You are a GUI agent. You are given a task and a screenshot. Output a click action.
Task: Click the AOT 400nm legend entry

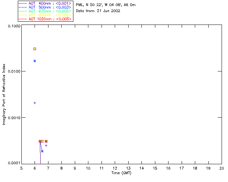pyautogui.click(x=45, y=3)
